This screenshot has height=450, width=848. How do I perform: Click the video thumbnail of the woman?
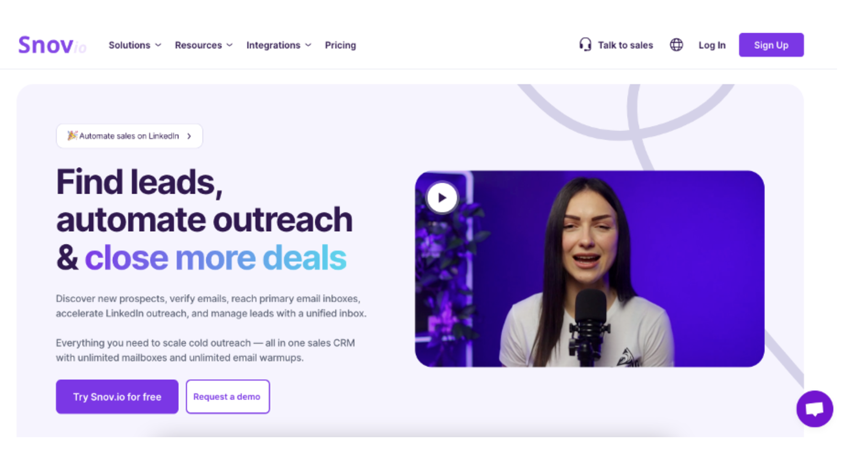[x=589, y=269]
